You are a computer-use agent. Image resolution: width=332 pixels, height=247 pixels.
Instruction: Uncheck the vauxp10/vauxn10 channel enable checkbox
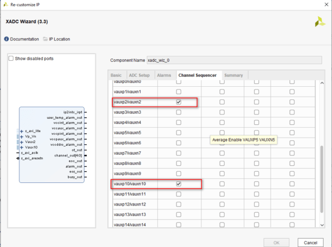[178, 183]
